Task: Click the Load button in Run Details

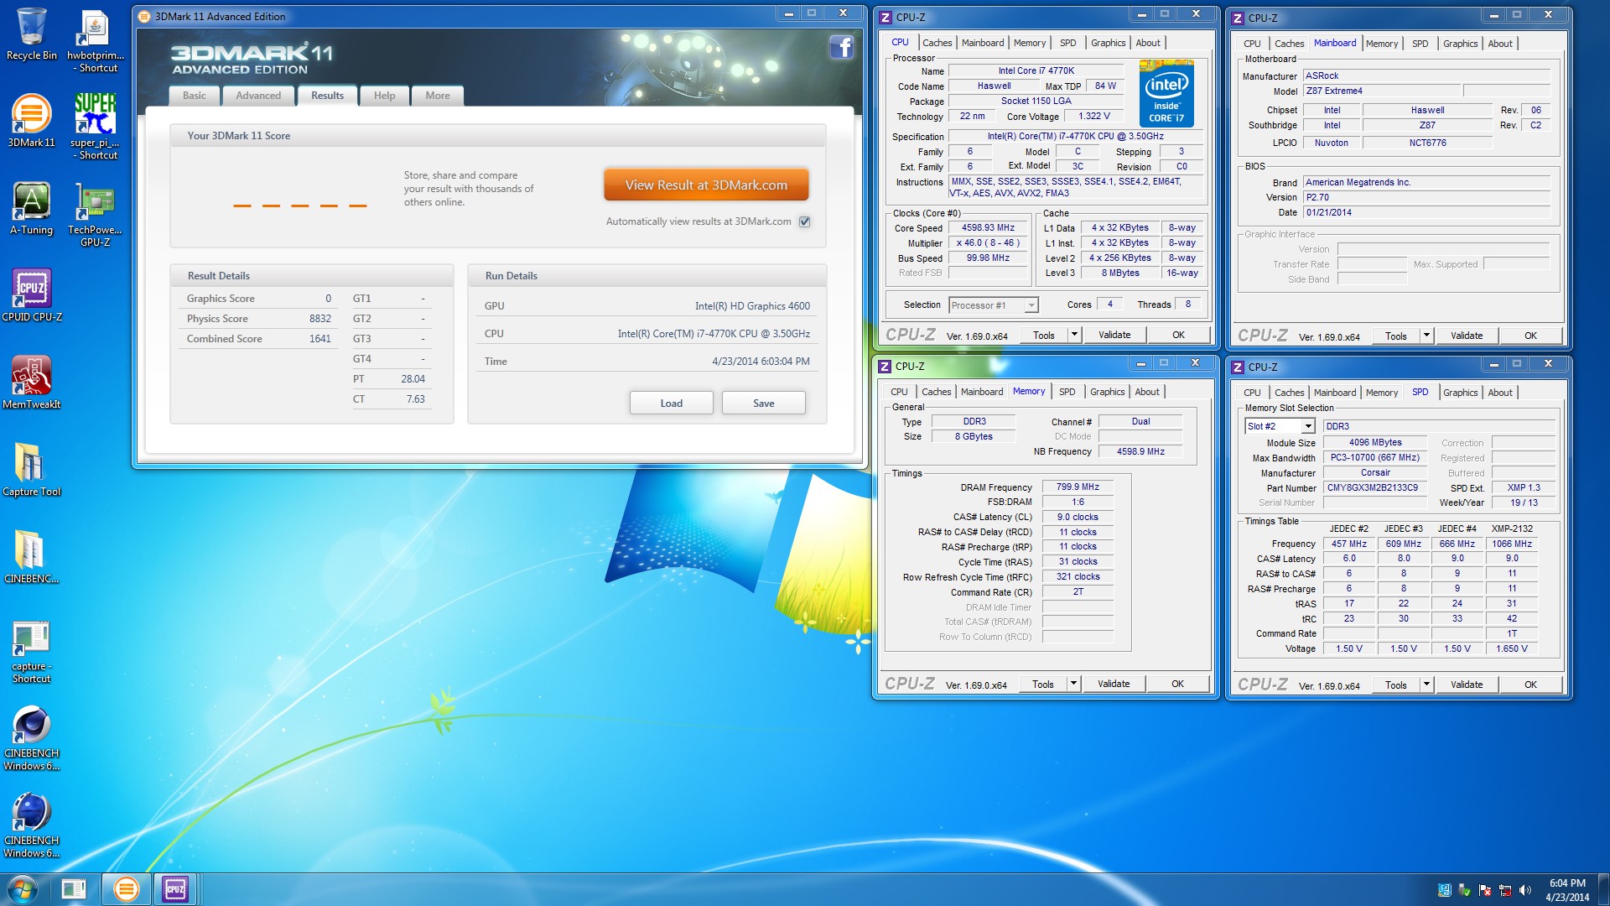Action: tap(672, 404)
